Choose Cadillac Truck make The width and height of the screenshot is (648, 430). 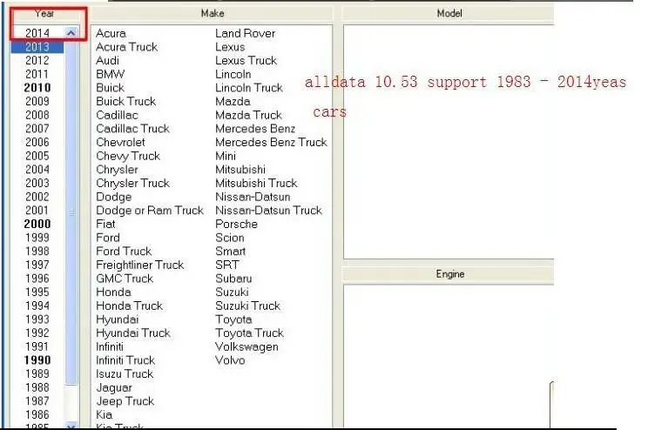(132, 129)
